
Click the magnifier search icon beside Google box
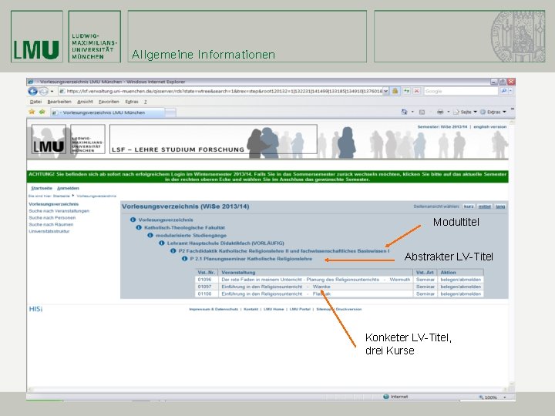pos(503,91)
